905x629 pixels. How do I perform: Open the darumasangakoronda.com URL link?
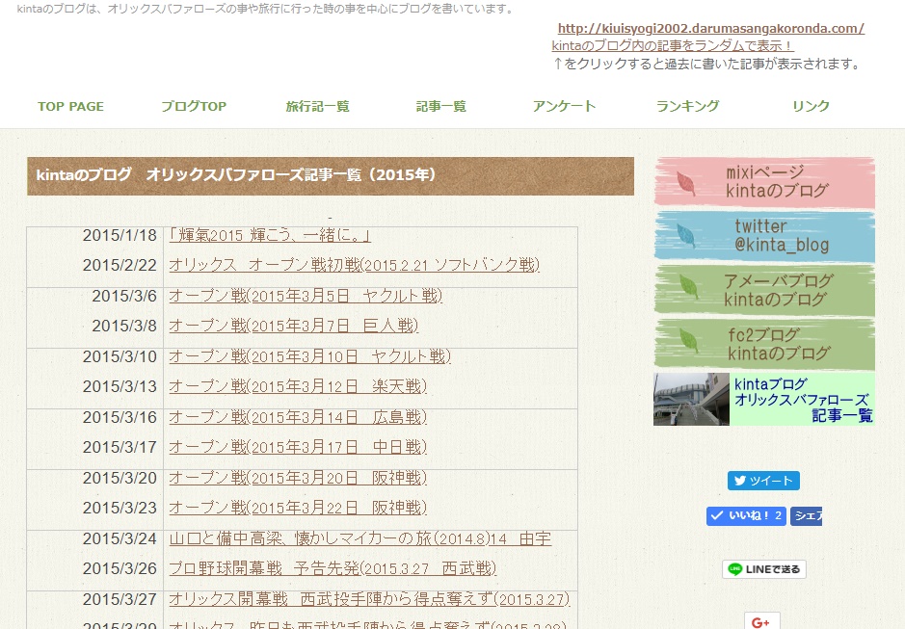(711, 28)
